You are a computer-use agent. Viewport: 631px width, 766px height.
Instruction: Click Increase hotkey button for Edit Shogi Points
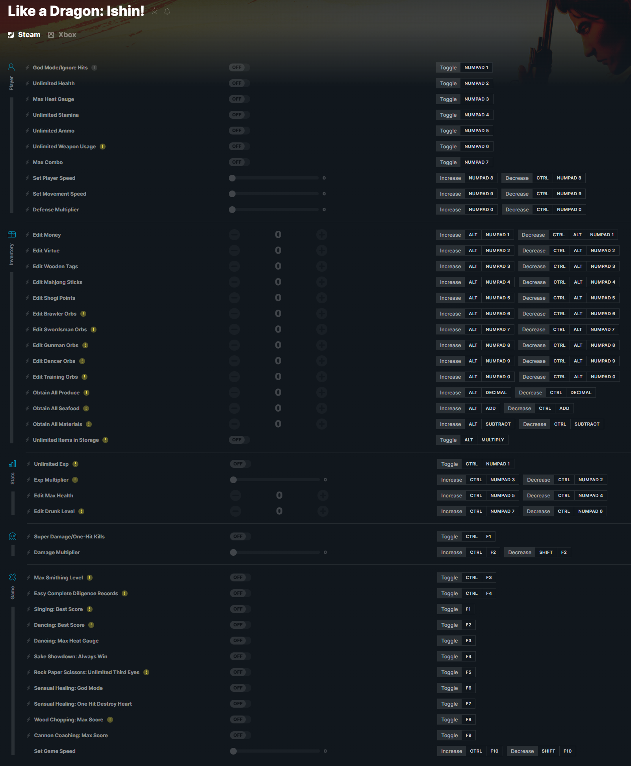[450, 298]
